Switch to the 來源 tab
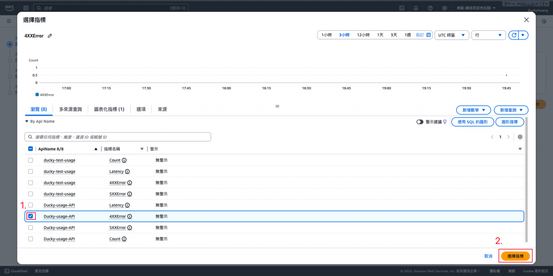 [162, 110]
